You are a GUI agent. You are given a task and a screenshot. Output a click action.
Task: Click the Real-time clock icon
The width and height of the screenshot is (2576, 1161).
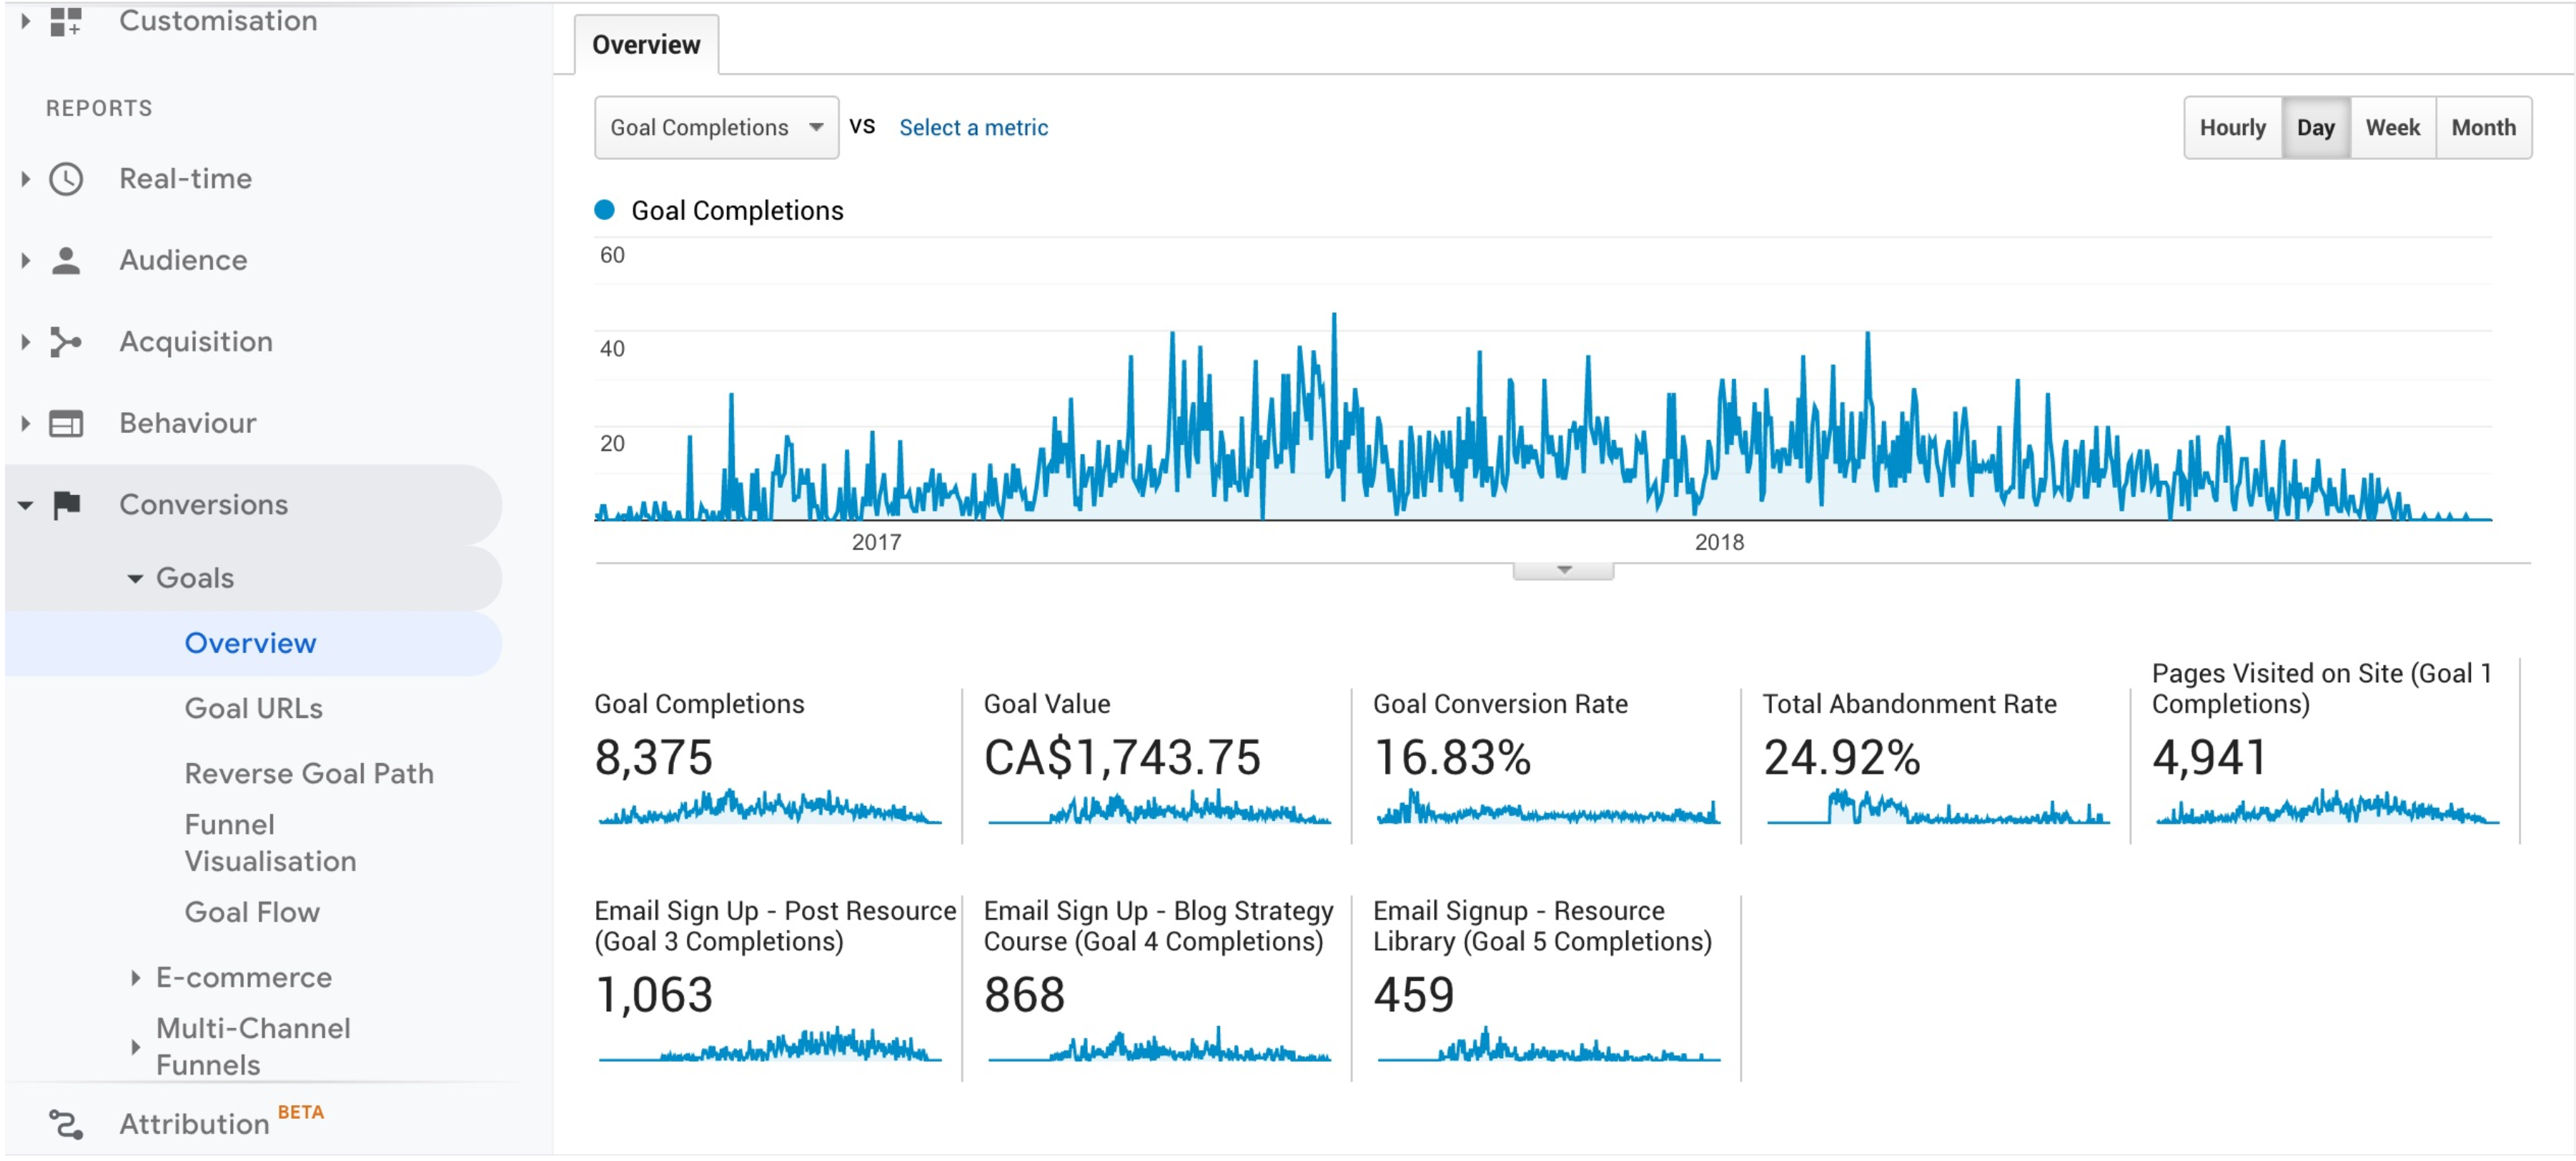[x=66, y=179]
